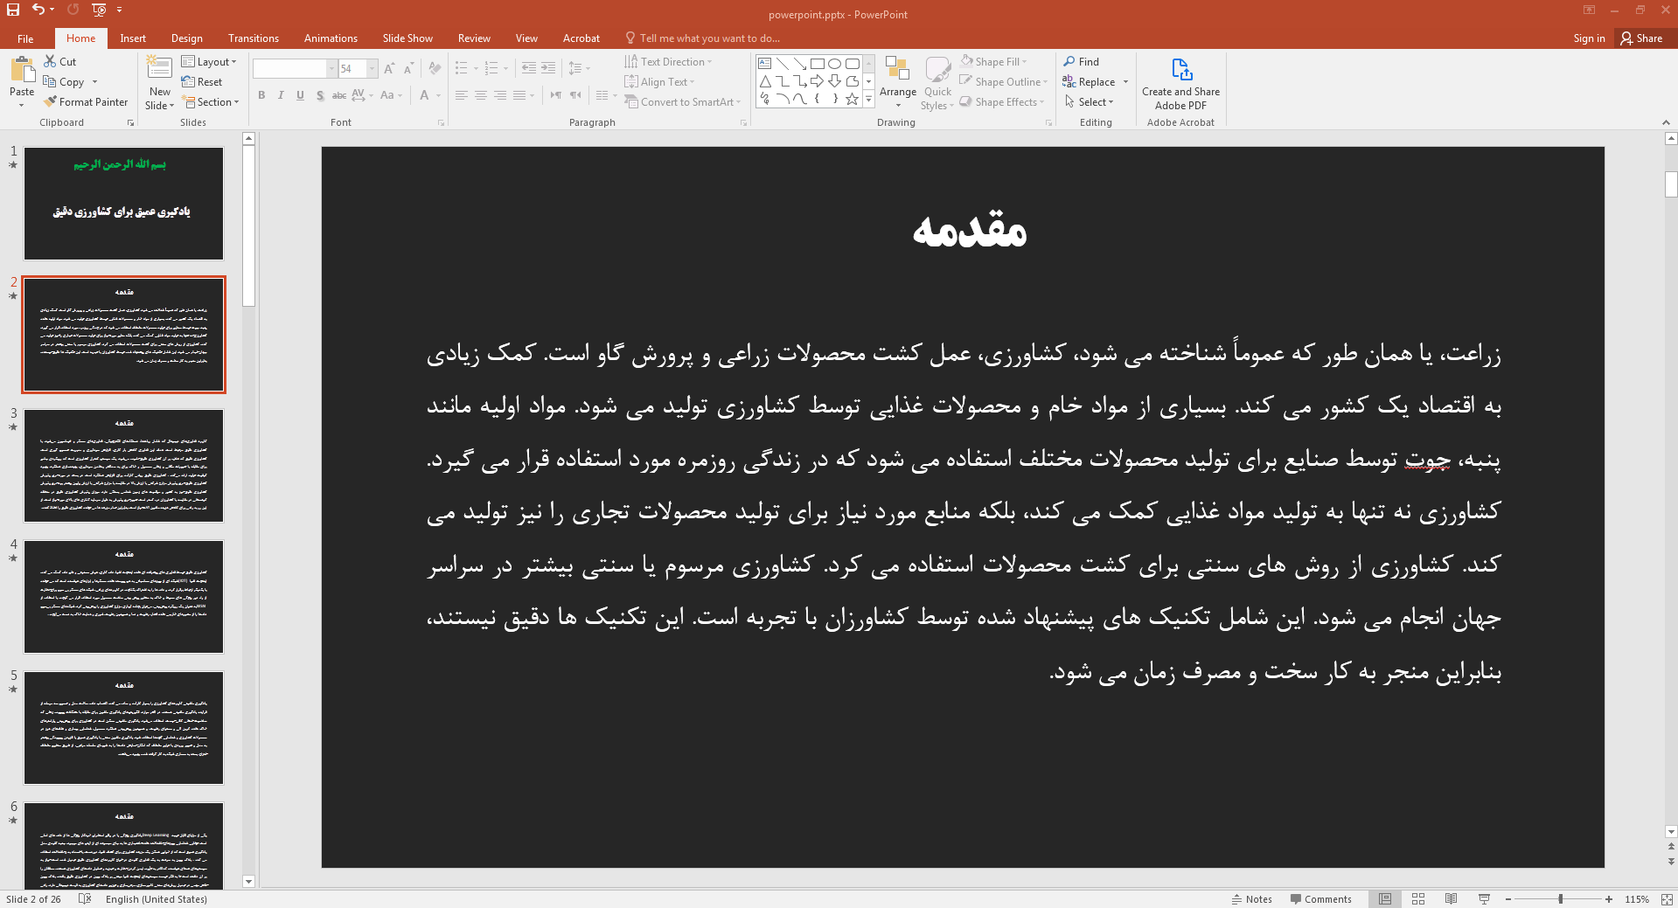Select slide 4 thumbnail in panel

[x=123, y=597]
